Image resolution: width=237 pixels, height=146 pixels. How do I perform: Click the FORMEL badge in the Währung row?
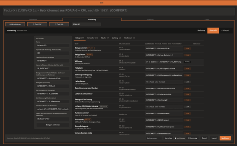coord(187,62)
